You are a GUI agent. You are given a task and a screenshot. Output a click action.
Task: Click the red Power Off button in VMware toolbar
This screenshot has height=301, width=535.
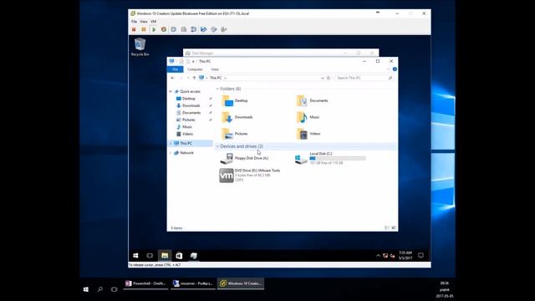(x=134, y=30)
